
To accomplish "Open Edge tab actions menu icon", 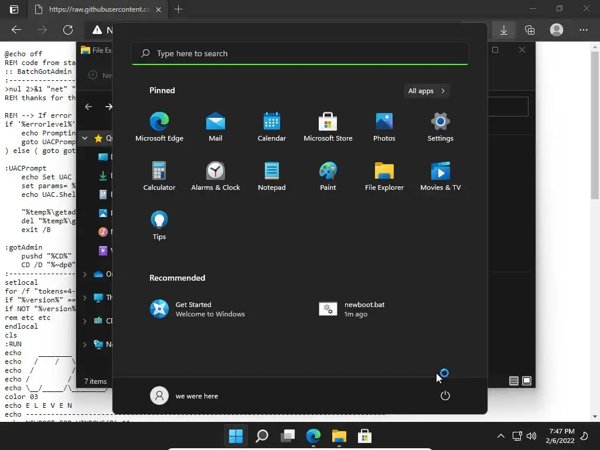I will pos(14,9).
